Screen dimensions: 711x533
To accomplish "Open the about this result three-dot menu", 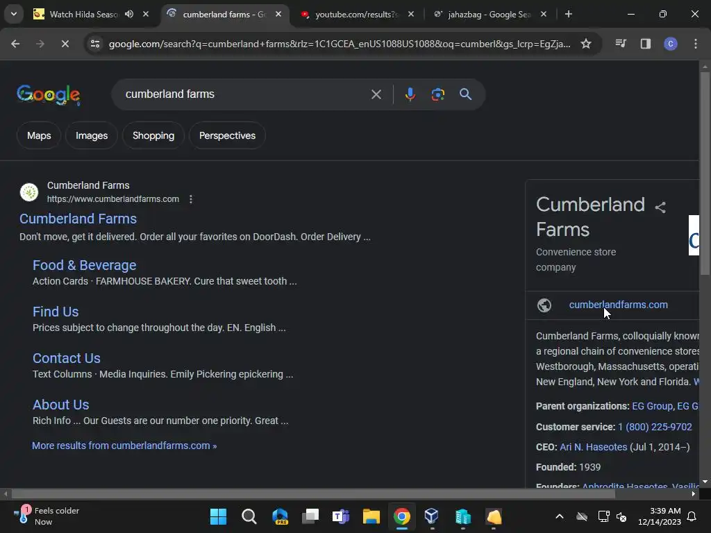I will tap(191, 199).
